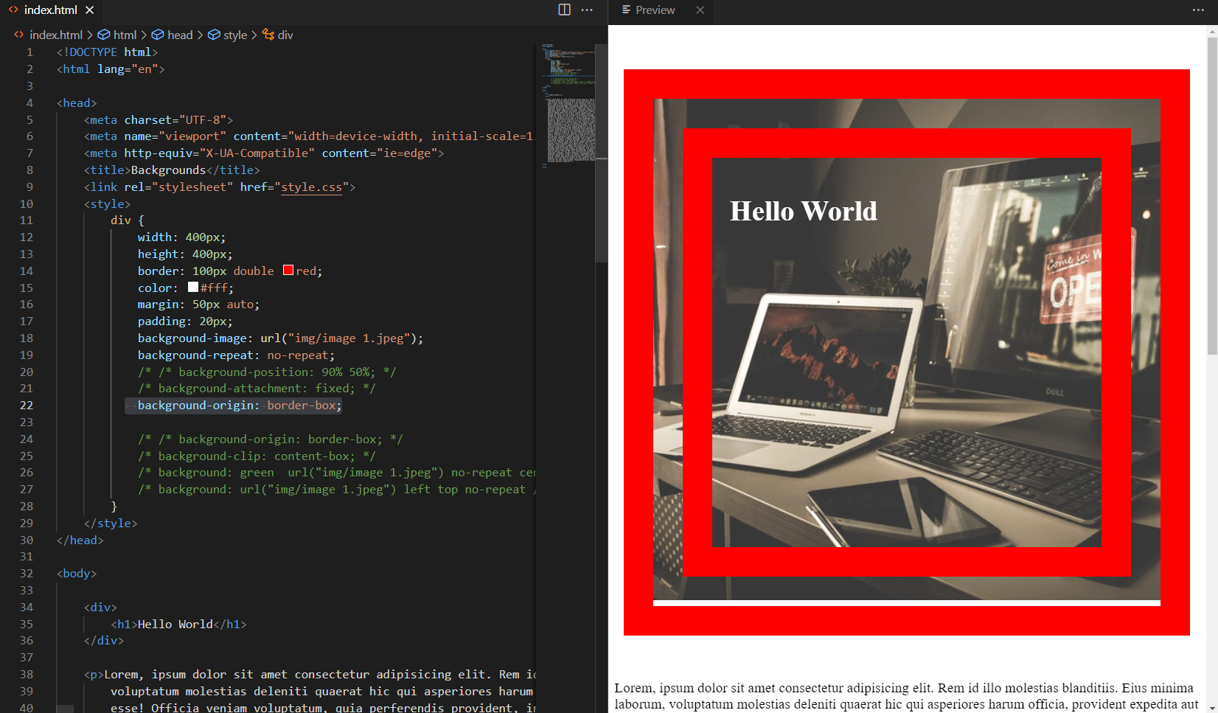Click the html breadcrumb cube icon
This screenshot has height=713, width=1218.
[x=104, y=35]
